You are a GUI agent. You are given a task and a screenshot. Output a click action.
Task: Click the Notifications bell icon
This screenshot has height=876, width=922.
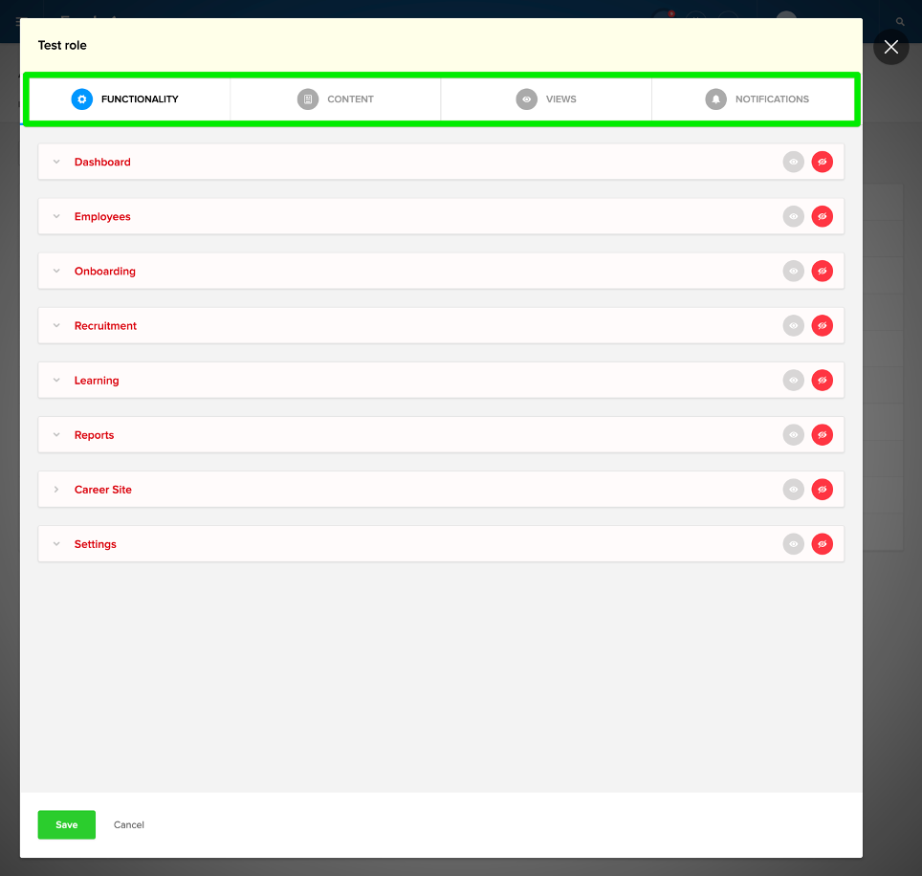(715, 99)
